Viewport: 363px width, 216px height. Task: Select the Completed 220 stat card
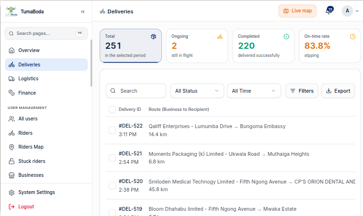[263, 46]
